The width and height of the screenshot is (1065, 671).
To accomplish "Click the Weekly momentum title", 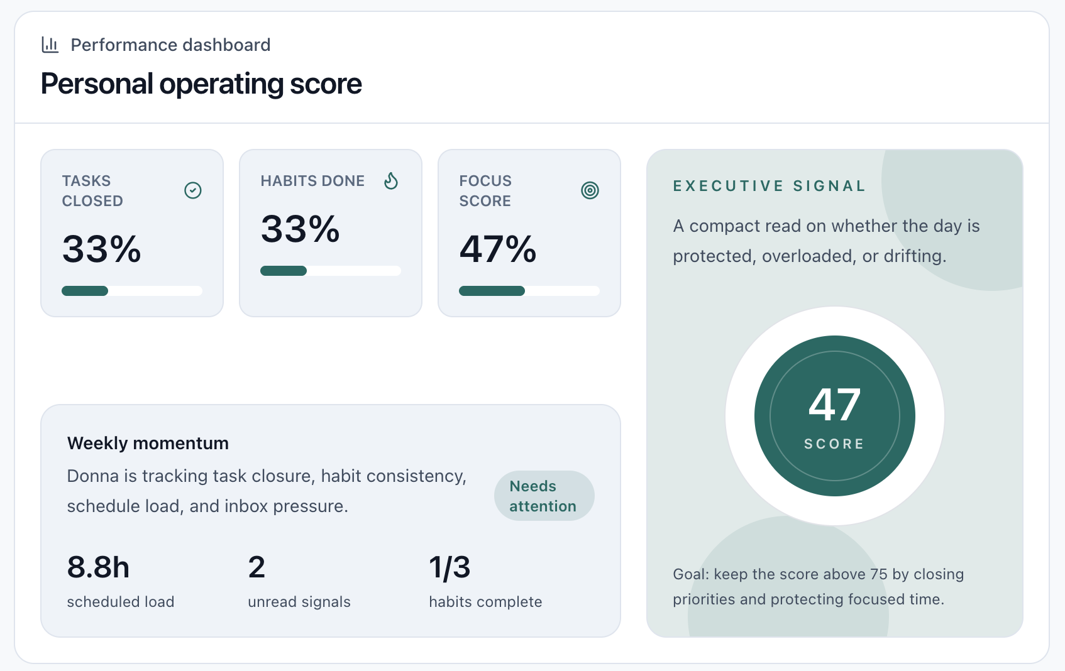I will [x=148, y=444].
